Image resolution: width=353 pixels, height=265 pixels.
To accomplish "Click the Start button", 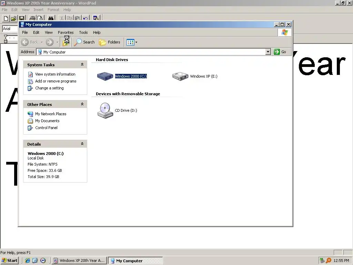I will tap(9, 261).
